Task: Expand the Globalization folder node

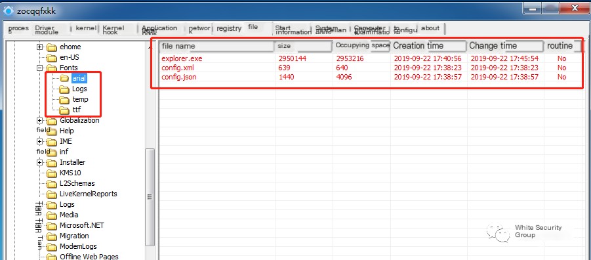Action: click(39, 120)
